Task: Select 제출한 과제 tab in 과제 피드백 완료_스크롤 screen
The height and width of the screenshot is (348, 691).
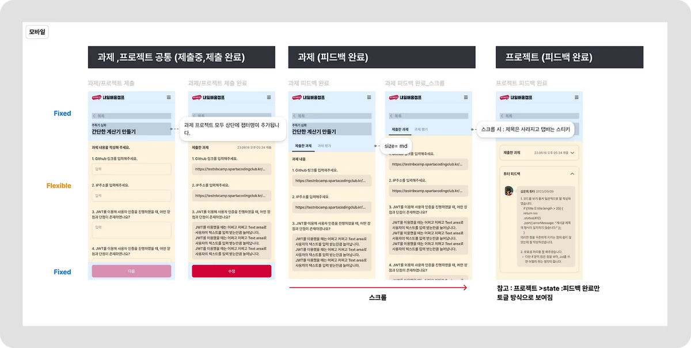Action: click(x=400, y=130)
